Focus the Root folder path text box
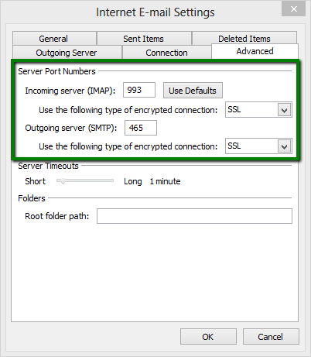This screenshot has width=311, height=357. coord(194,216)
